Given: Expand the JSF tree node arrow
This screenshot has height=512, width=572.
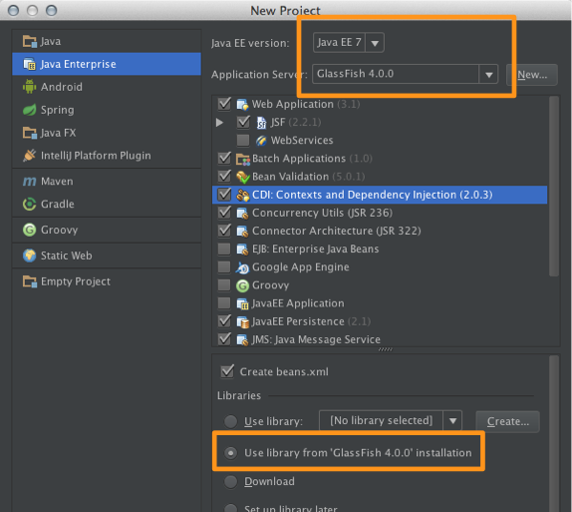Looking at the screenshot, I should 219,122.
